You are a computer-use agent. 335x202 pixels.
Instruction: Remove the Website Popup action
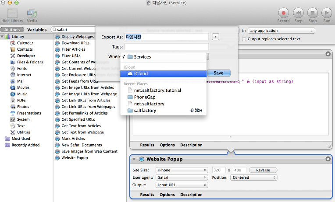point(328,159)
